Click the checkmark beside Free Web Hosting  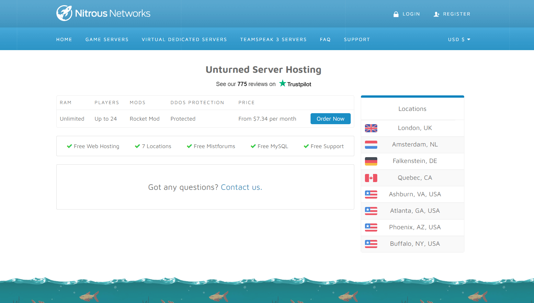coord(69,146)
